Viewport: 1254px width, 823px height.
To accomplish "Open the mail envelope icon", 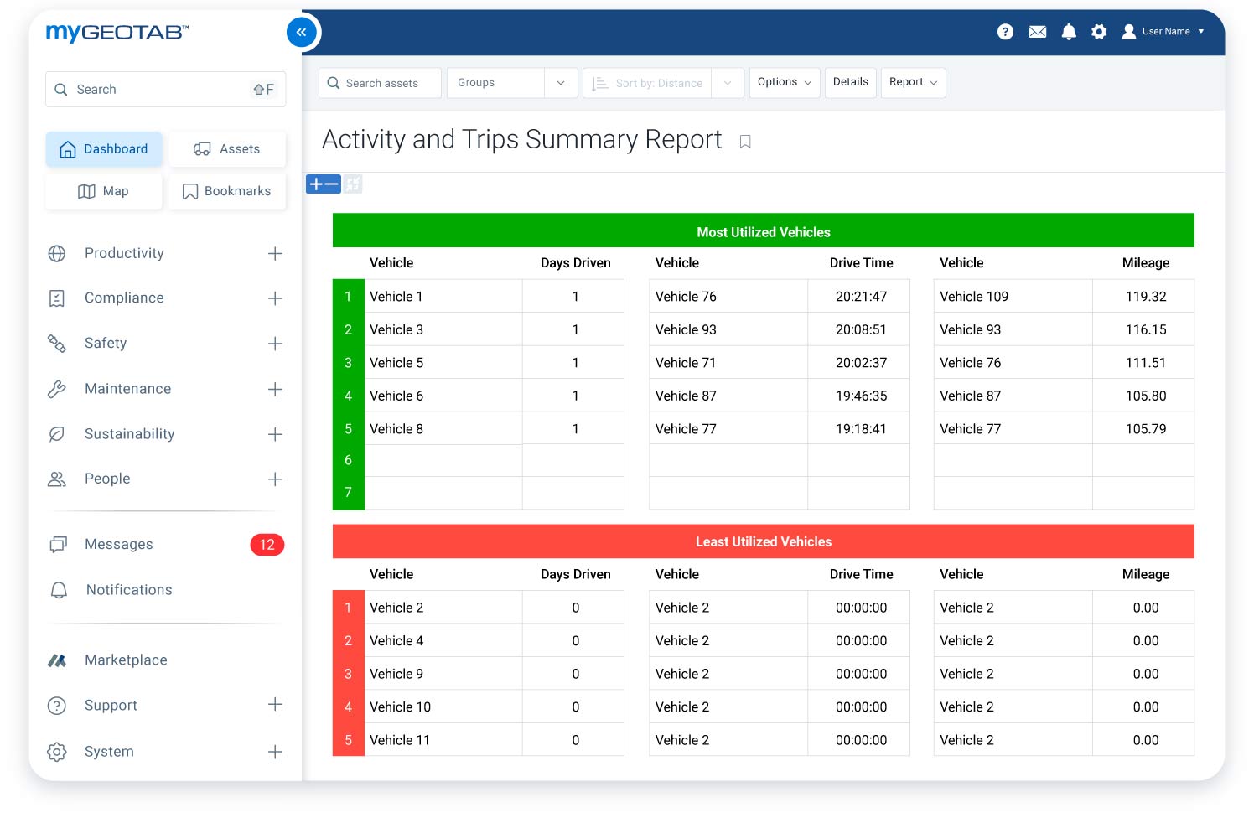I will pyautogui.click(x=1037, y=32).
